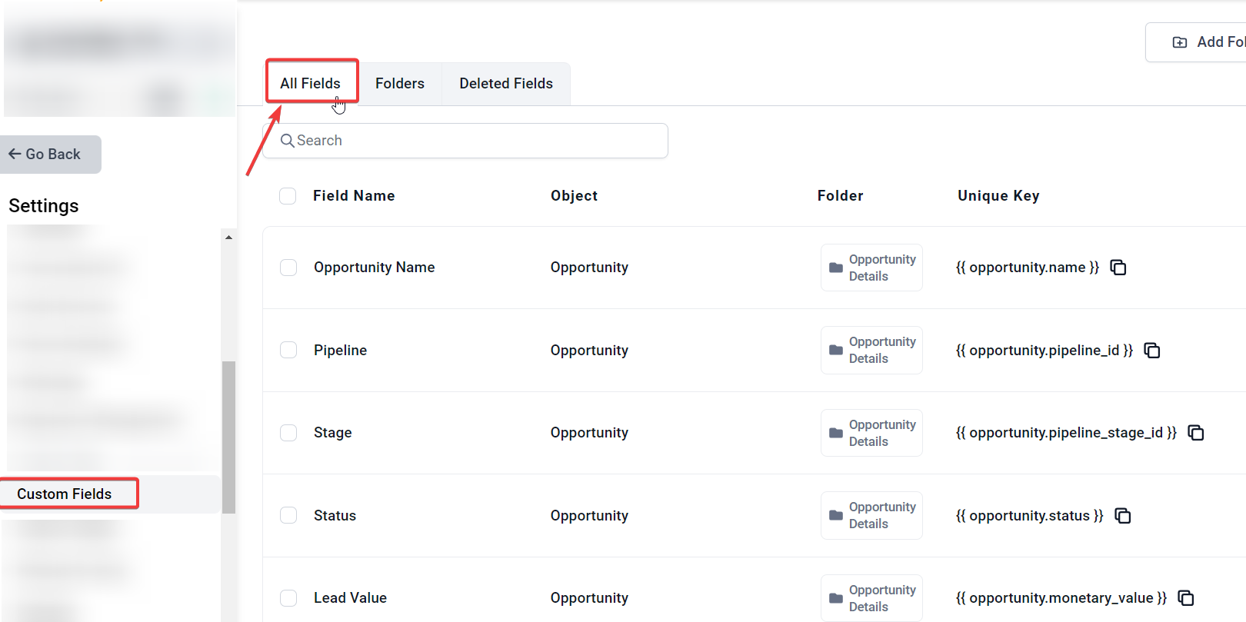Viewport: 1246px width, 622px height.
Task: Copy the opportunity.monetary_value unique key
Action: (1186, 598)
